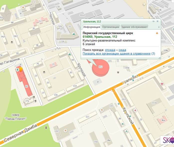Close the Уральская, 112 info popup
Image resolution: width=174 pixels, height=147 pixels.
pos(158,21)
